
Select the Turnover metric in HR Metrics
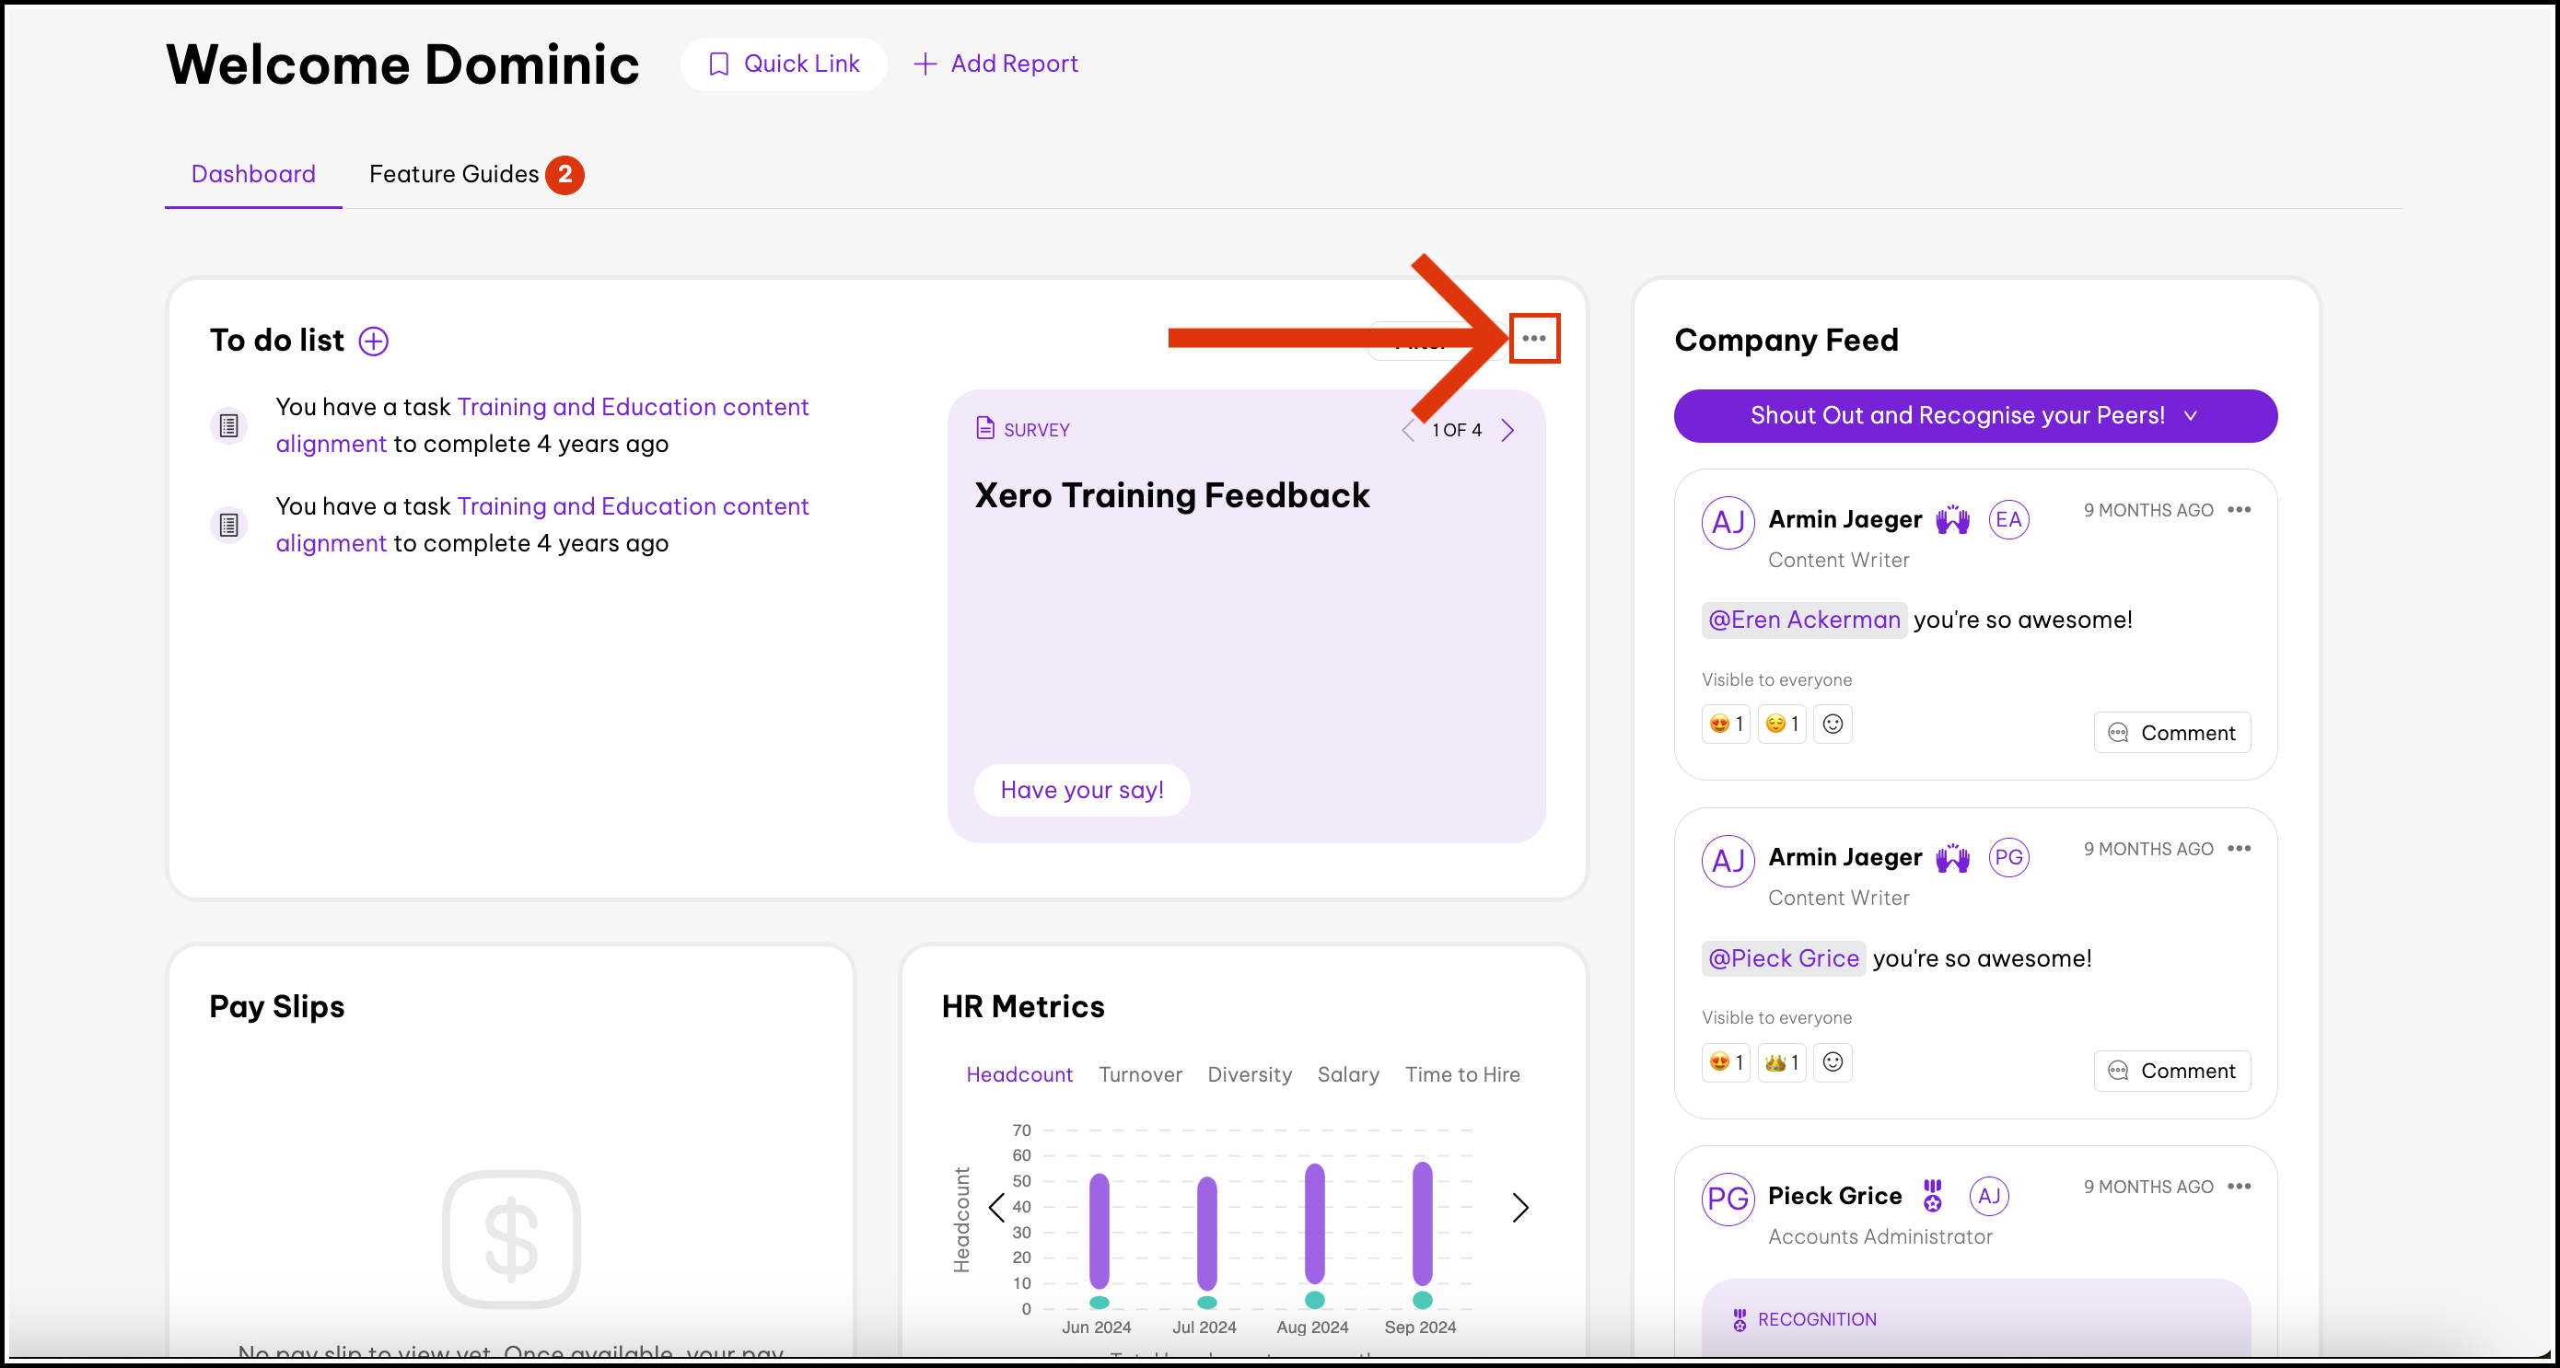1140,1074
